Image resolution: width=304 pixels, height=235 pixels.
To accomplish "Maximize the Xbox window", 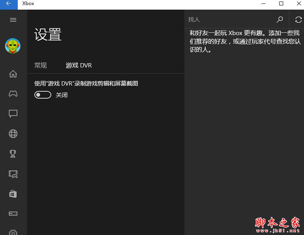I will (281, 4).
